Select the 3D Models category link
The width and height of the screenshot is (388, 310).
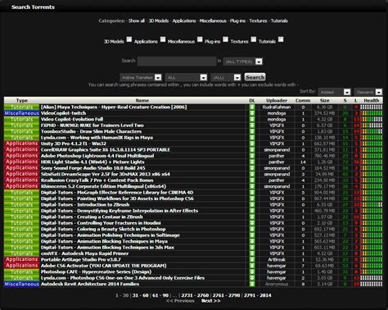tap(158, 21)
